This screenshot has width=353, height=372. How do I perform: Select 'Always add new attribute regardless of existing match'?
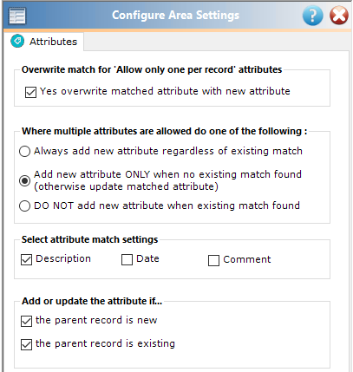[24, 151]
